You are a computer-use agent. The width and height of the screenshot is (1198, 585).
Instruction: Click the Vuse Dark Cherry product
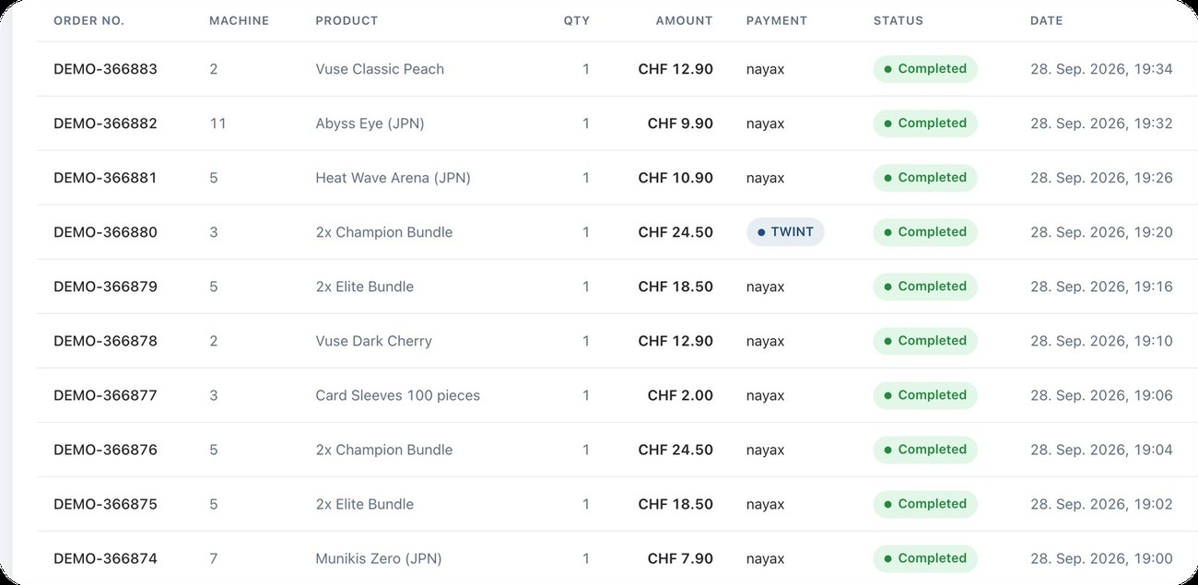[373, 341]
